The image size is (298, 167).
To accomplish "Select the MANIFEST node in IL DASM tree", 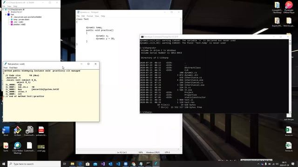I will click(17, 12).
